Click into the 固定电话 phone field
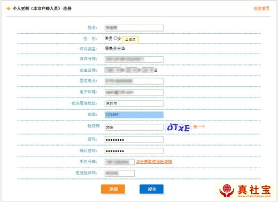 coord(134,81)
